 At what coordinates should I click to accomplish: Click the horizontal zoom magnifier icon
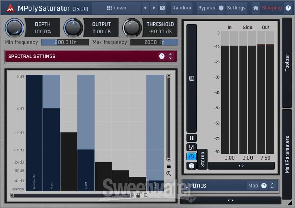(x=146, y=195)
